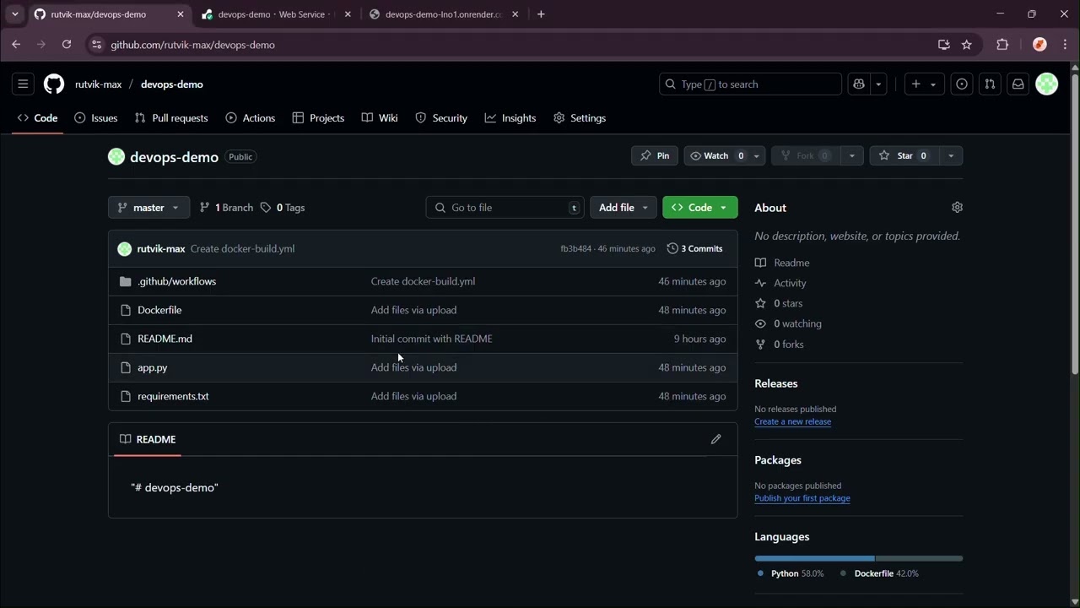View the 1 Branch link
Screen dimensions: 1080x608
pyautogui.click(x=226, y=208)
